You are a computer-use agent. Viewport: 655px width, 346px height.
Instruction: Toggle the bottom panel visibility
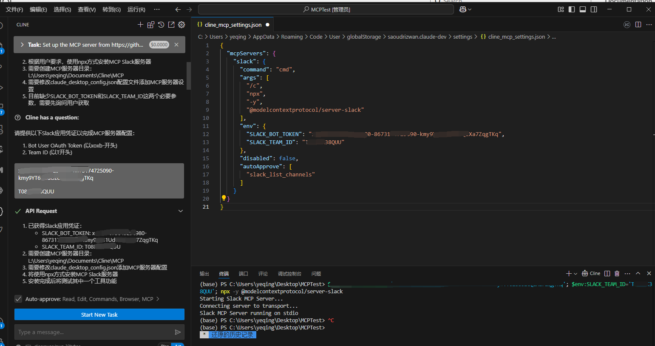(583, 9)
